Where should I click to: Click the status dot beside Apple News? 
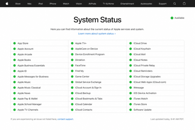[x=15, y=93]
